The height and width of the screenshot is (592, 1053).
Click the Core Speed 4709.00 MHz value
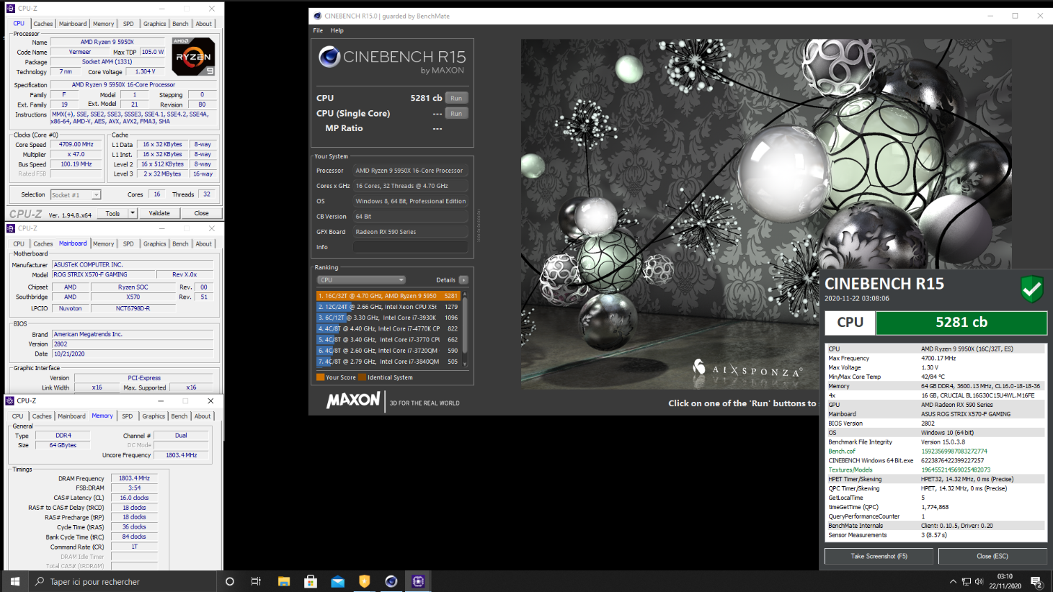click(76, 144)
